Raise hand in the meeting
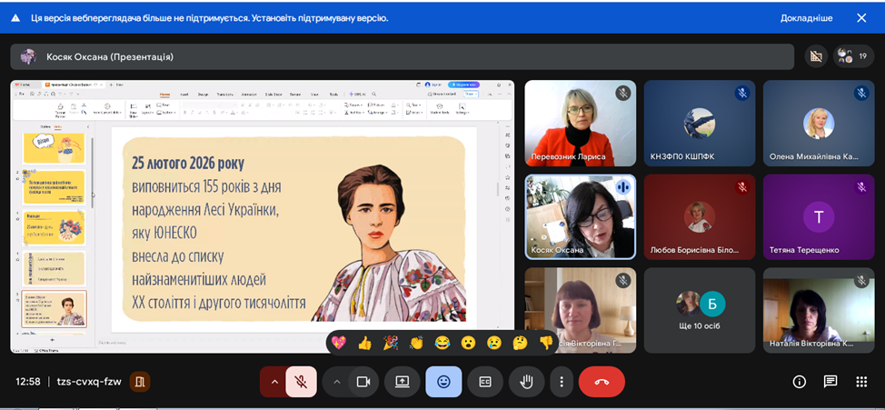The height and width of the screenshot is (410, 885). pyautogui.click(x=527, y=382)
